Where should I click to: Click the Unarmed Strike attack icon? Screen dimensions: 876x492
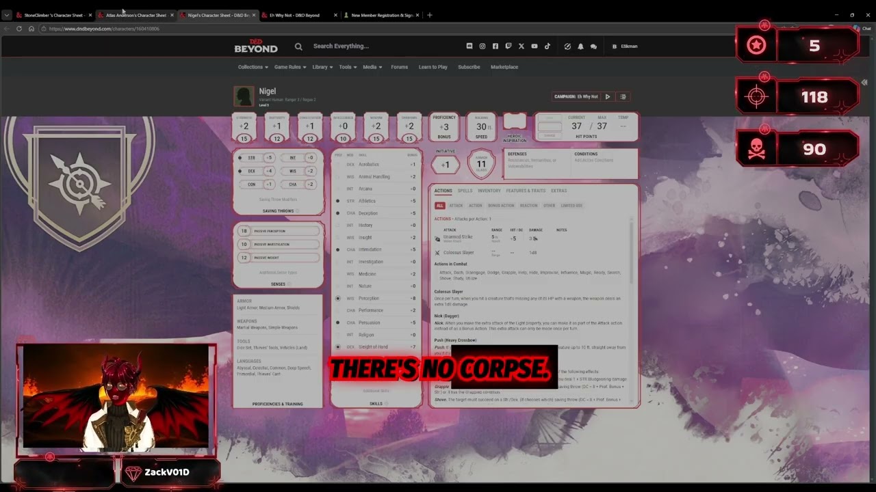437,238
